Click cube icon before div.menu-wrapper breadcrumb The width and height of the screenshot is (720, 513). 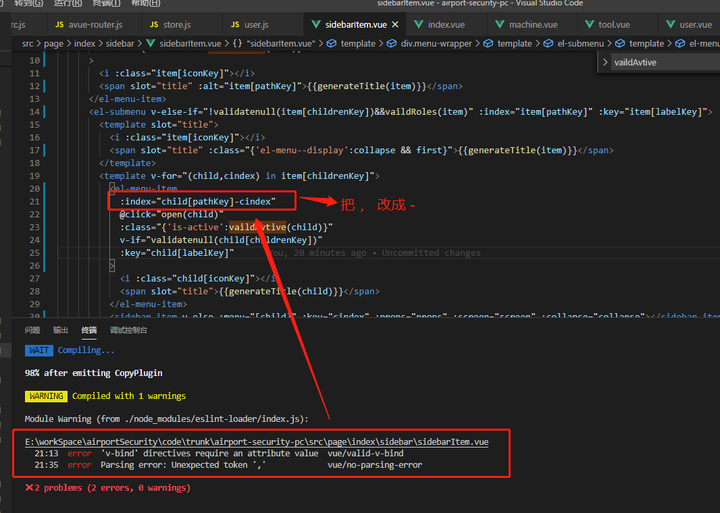coord(392,43)
